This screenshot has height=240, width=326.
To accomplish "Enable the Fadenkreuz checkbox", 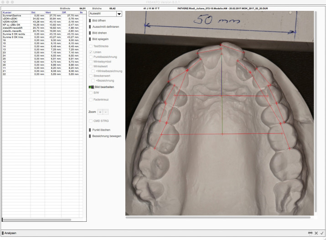I will click(91, 99).
